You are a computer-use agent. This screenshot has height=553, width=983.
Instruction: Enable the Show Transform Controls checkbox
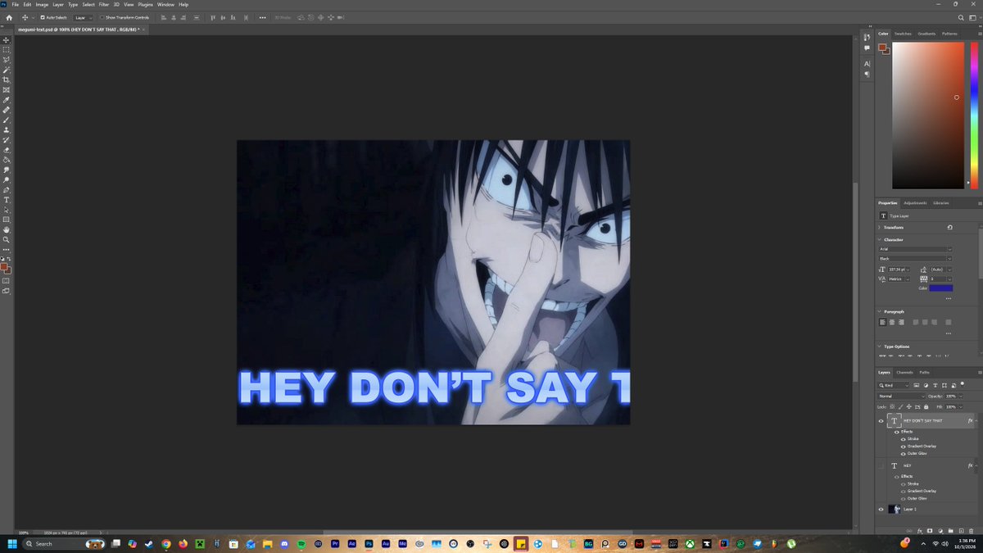tap(102, 17)
